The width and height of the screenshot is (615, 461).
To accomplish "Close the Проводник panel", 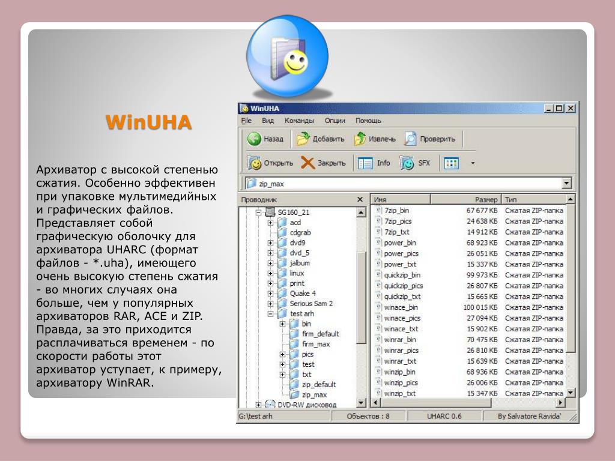I will pos(360,199).
